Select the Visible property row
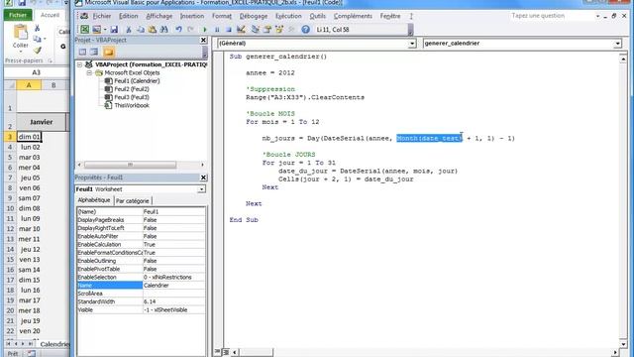 [x=141, y=309]
